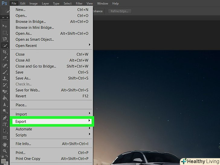Choose Close with Ctrl+W shortcut

point(51,54)
